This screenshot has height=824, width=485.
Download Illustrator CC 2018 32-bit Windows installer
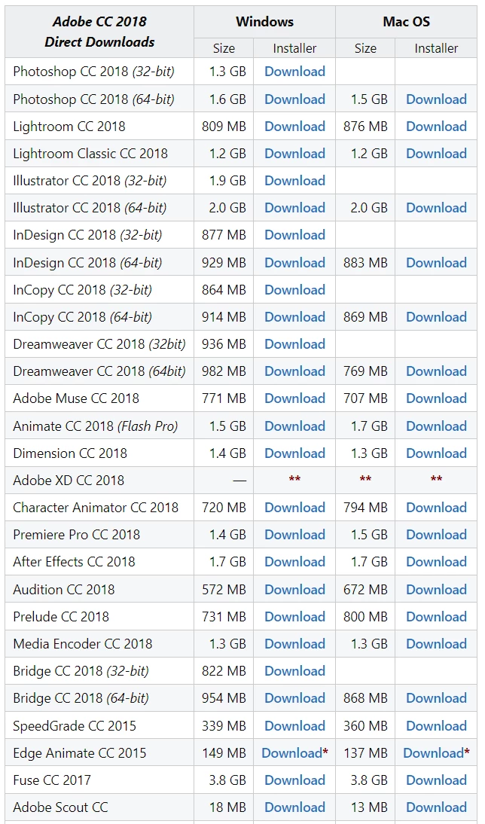[x=294, y=181]
